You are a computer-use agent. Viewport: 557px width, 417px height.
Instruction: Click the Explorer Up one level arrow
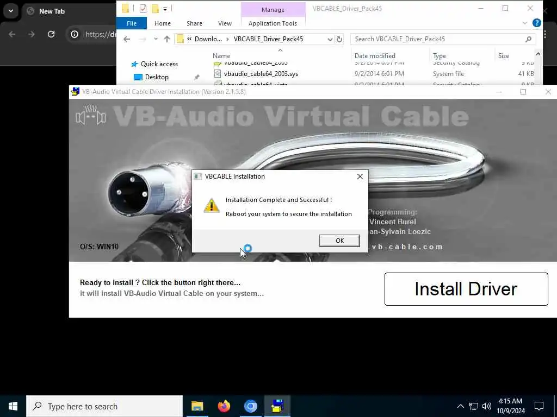pos(167,39)
